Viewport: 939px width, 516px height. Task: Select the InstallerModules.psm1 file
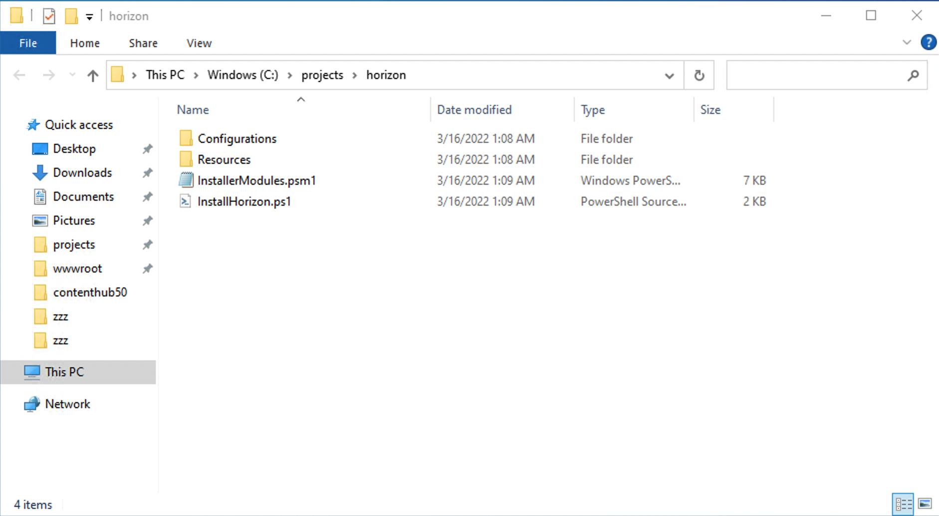click(x=256, y=181)
